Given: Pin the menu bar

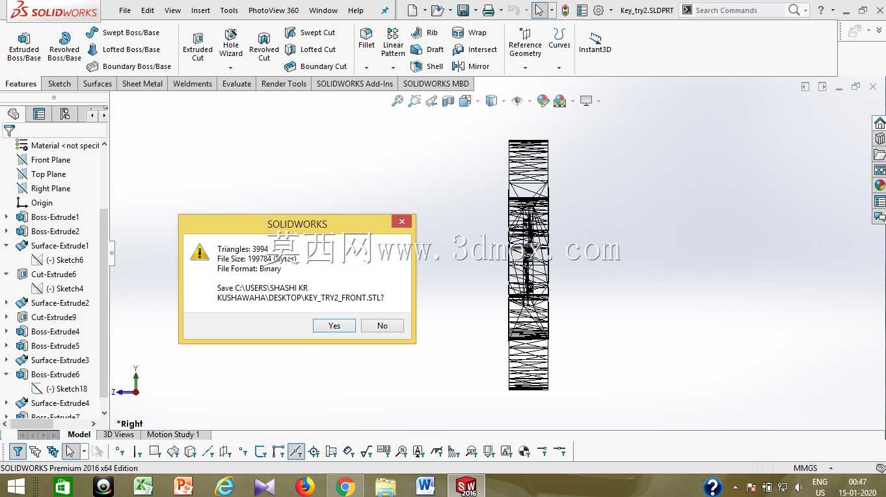Looking at the screenshot, I should click(x=384, y=10).
